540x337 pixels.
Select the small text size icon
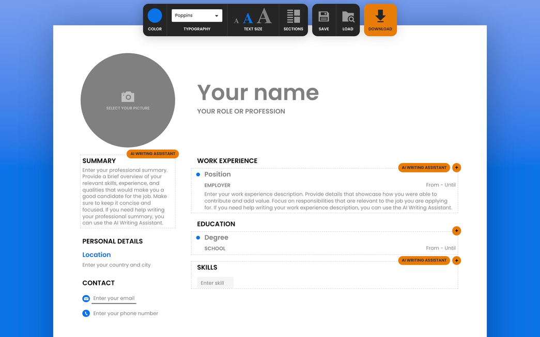(x=237, y=21)
